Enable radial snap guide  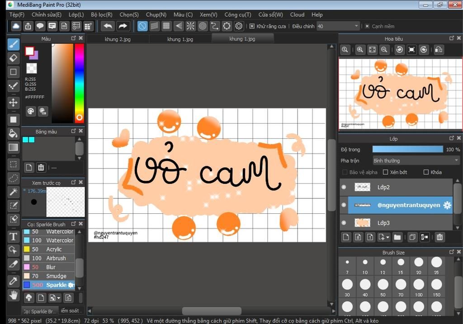(x=190, y=26)
